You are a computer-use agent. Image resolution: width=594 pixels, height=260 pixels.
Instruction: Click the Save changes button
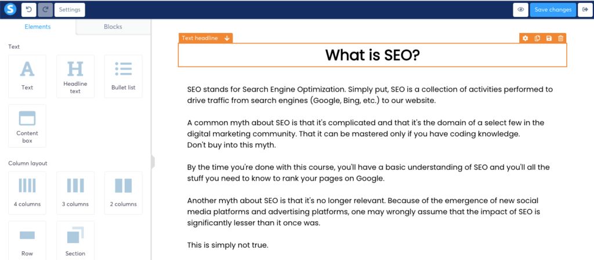(x=553, y=9)
